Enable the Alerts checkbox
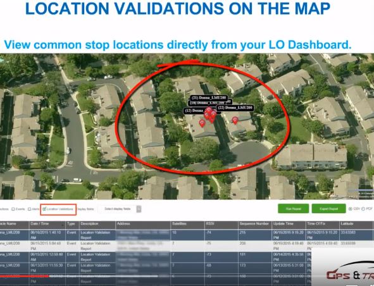374x286 pixels. point(29,209)
